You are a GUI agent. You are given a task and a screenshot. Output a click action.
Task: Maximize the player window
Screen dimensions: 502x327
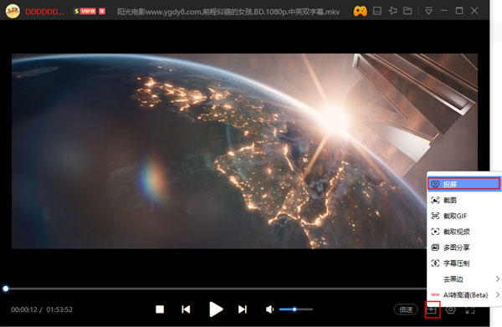click(x=459, y=11)
